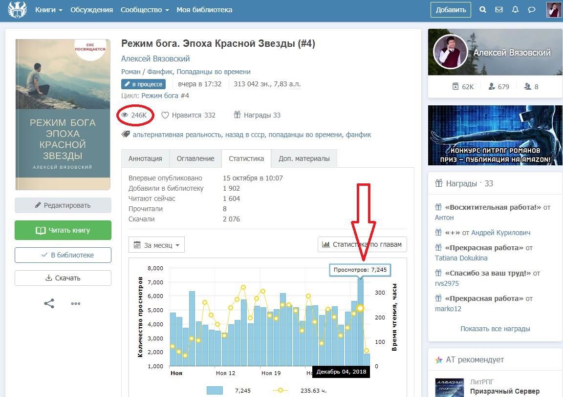
Task: Expand the 'Сообщество' dropdown menu
Action: (x=145, y=10)
